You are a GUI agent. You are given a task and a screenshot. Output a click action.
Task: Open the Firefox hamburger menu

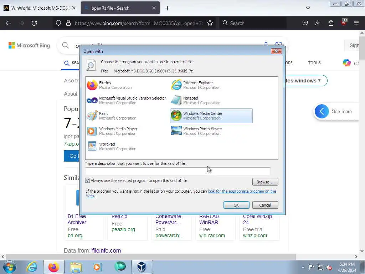click(356, 23)
